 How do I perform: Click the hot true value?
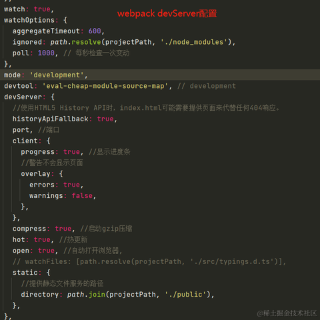[42, 239]
